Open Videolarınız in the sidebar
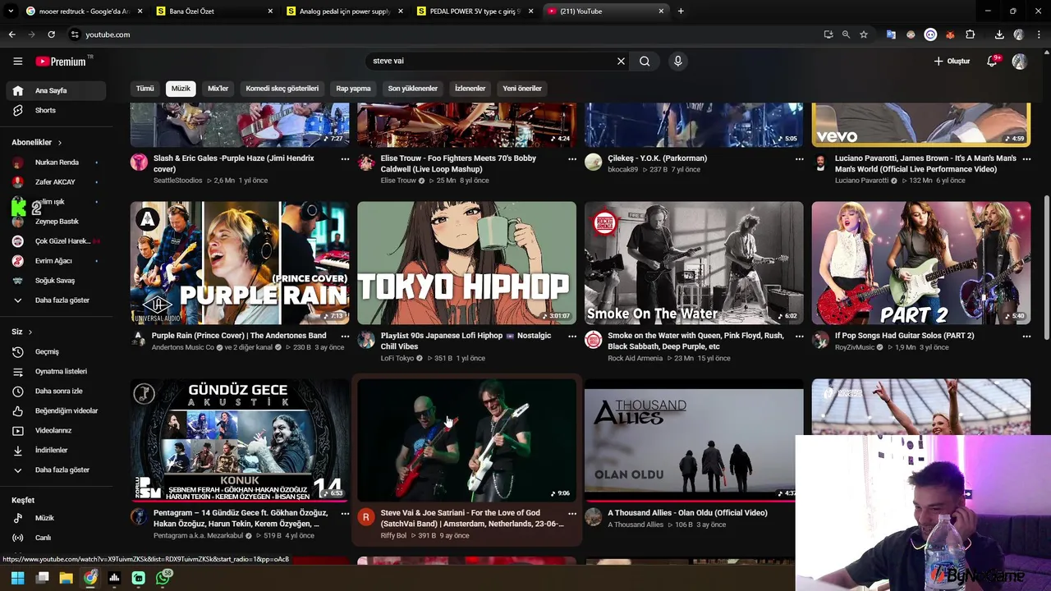1051x591 pixels. [x=54, y=430]
